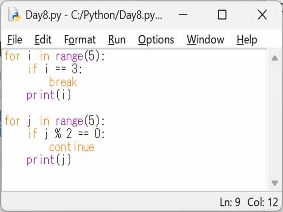
Task: Click the line 'for j in range(5):'
Action: tap(55, 121)
